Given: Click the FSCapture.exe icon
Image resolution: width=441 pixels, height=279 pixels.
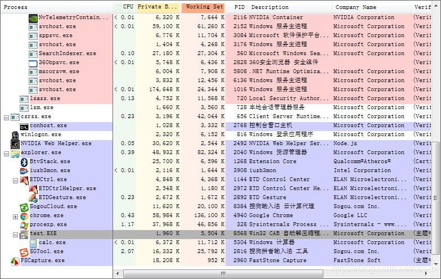Looking at the screenshot, I should [15, 262].
